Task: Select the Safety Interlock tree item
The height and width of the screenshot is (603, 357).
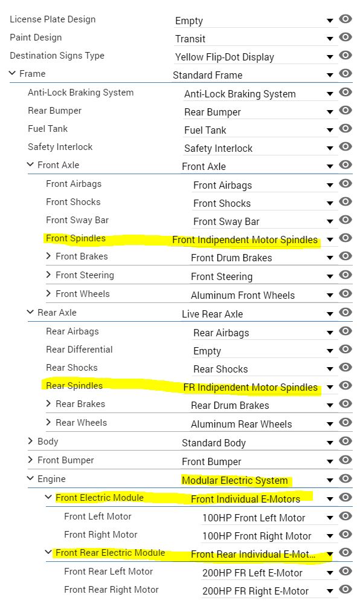Action: point(60,147)
